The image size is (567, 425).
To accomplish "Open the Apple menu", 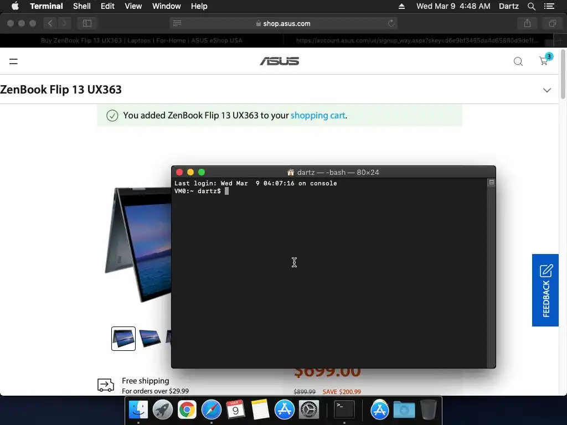I will (15, 6).
